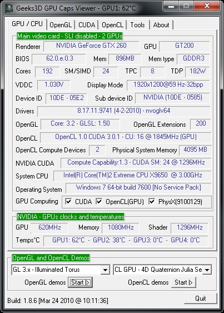The image size is (224, 313).
Task: Click the Quit button
Action: pos(201,299)
